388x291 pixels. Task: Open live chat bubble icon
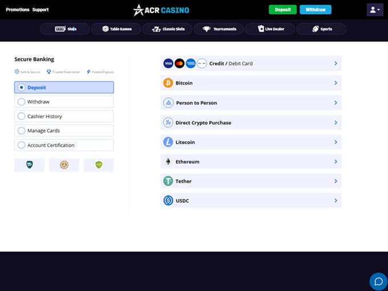pos(378,281)
